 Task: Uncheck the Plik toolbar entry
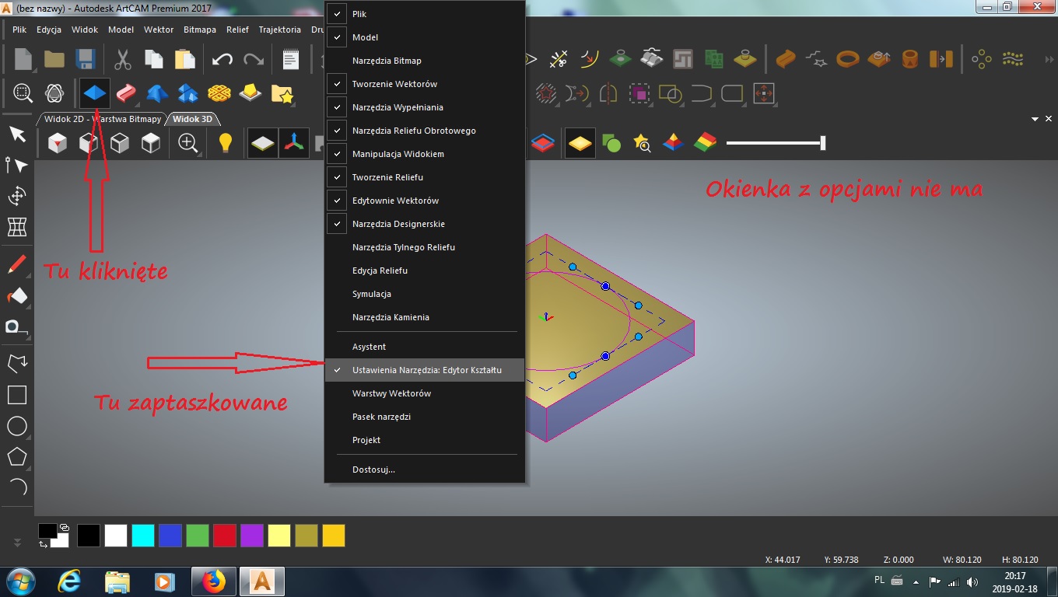pos(425,14)
